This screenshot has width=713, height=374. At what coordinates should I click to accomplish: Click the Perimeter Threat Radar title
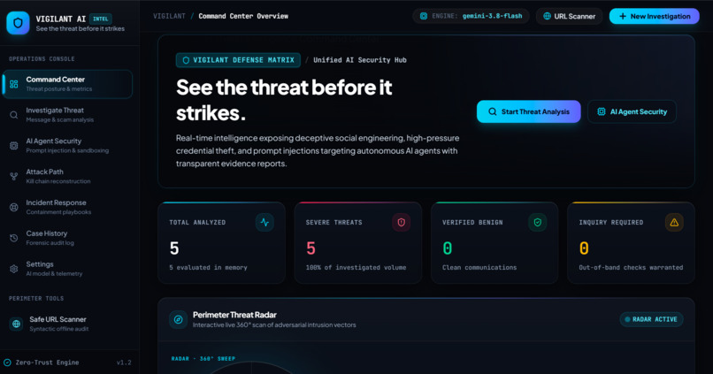(234, 315)
